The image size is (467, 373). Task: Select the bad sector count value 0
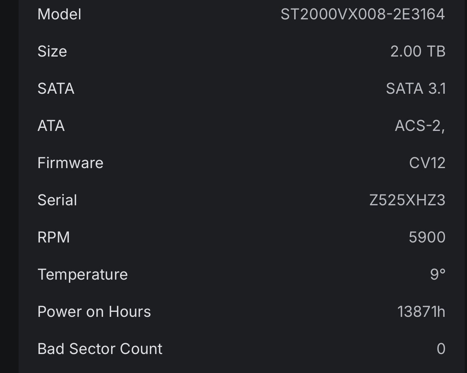coord(441,349)
